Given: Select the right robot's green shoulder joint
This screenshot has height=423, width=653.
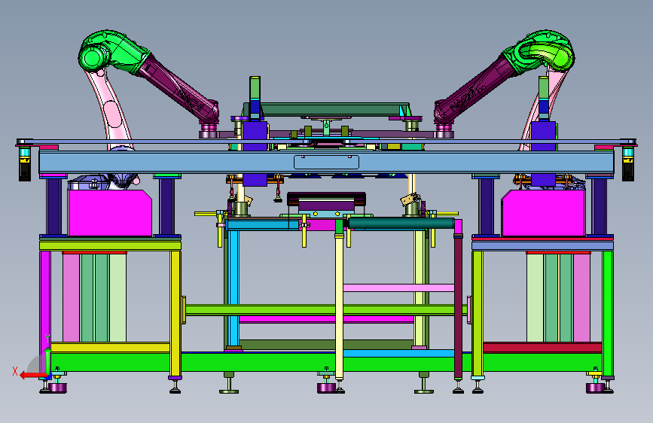Looking at the screenshot, I should [540, 52].
